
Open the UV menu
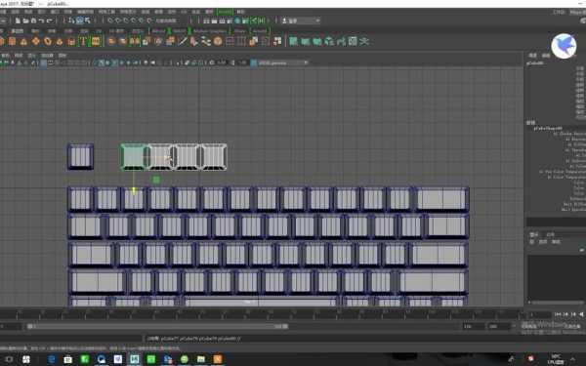tap(184, 12)
